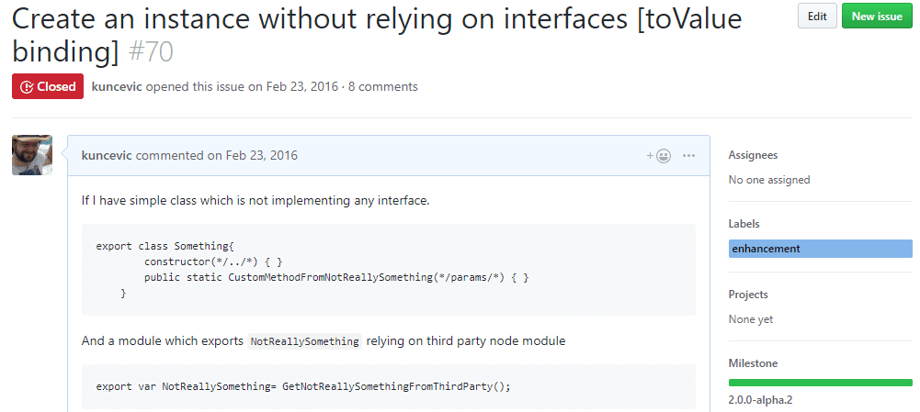Click the Assignees sidebar heading

click(753, 155)
